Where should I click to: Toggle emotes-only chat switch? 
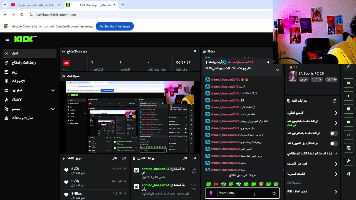[x=333, y=144]
